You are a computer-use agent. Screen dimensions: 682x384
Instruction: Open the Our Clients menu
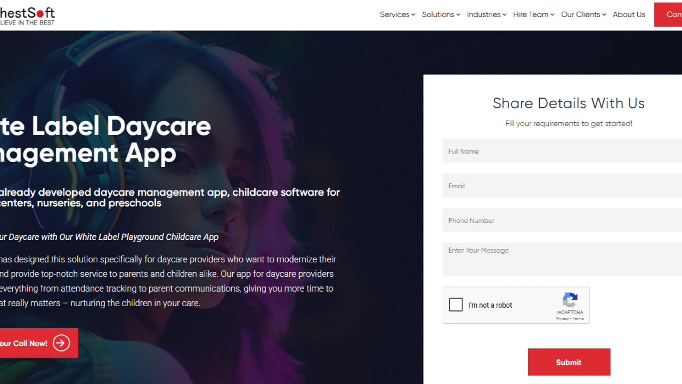pos(583,14)
